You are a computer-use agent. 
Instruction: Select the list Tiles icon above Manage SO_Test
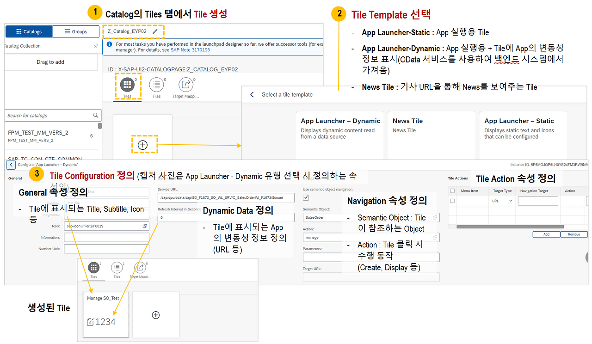point(117,268)
